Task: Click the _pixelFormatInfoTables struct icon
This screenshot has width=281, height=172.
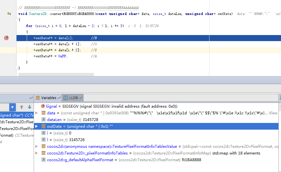Action: [43, 153]
